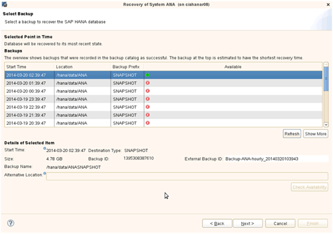Image resolution: width=333 pixels, height=234 pixels.
Task: Click the size value 4.78 GB
Action: pyautogui.click(x=54, y=159)
